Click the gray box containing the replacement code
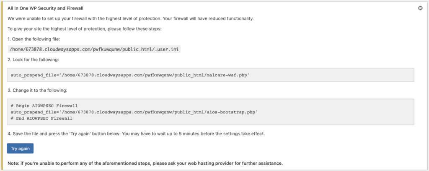Image resolution: width=429 pixels, height=171 pixels. tap(210, 112)
